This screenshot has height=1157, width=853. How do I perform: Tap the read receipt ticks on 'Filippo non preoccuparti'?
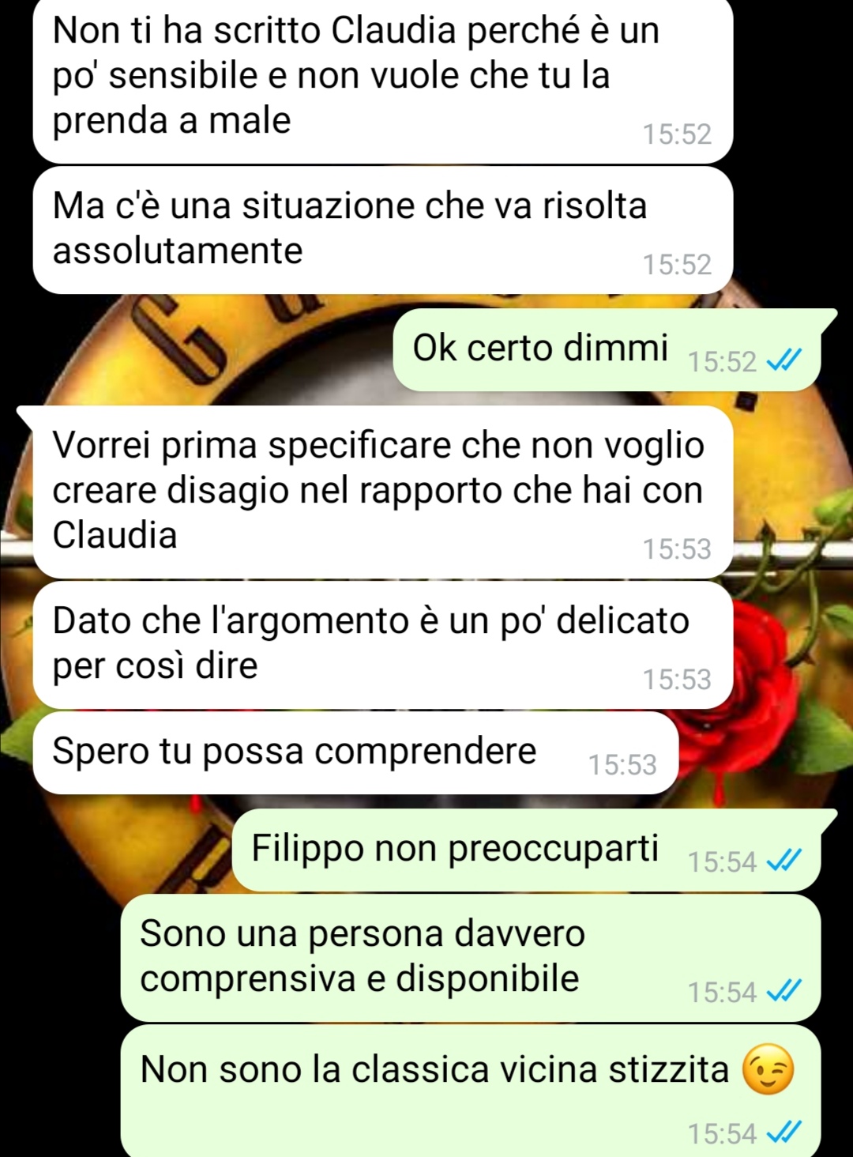coord(784,861)
